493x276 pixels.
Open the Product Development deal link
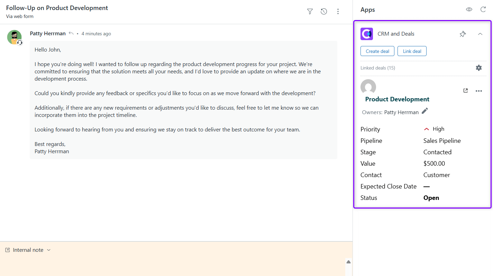(x=397, y=99)
